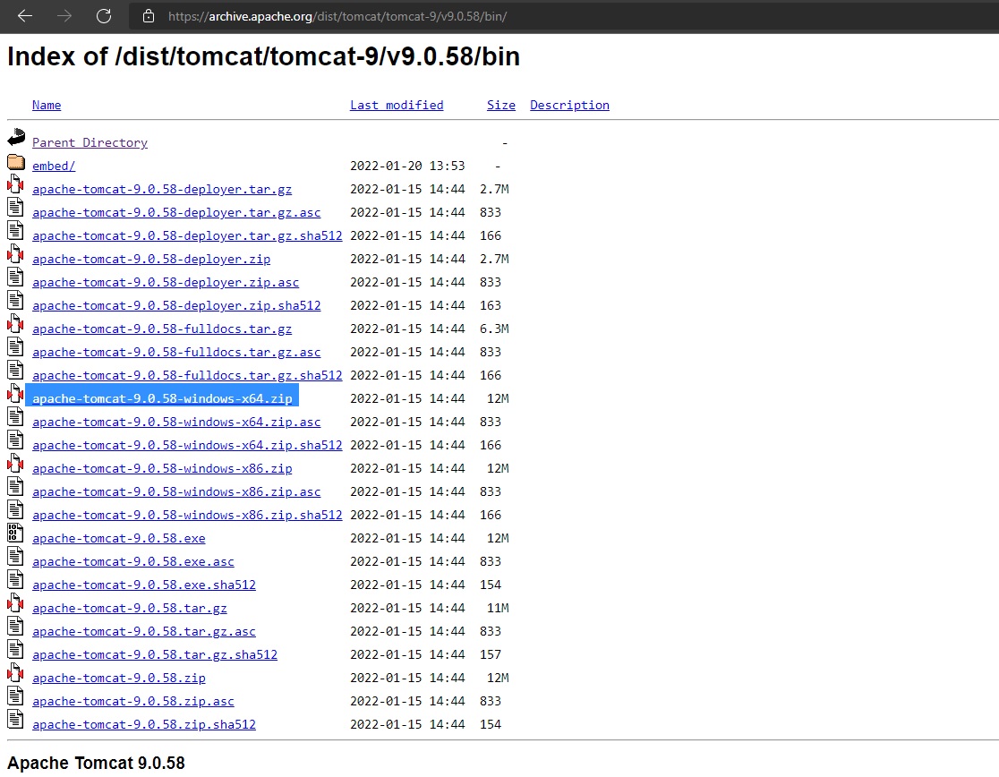Open apache-tomcat-9.0.58-windows-x64.zip.sha512 checksum link
The width and height of the screenshot is (999, 777).
[x=187, y=445]
